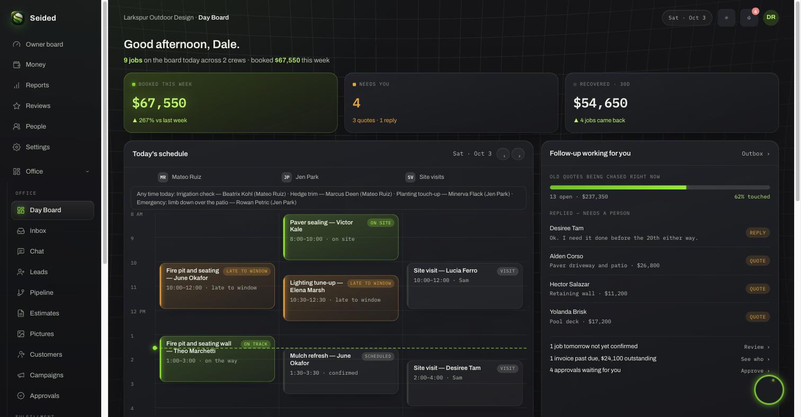Click the floating green circle button
The image size is (801, 417).
pos(769,390)
